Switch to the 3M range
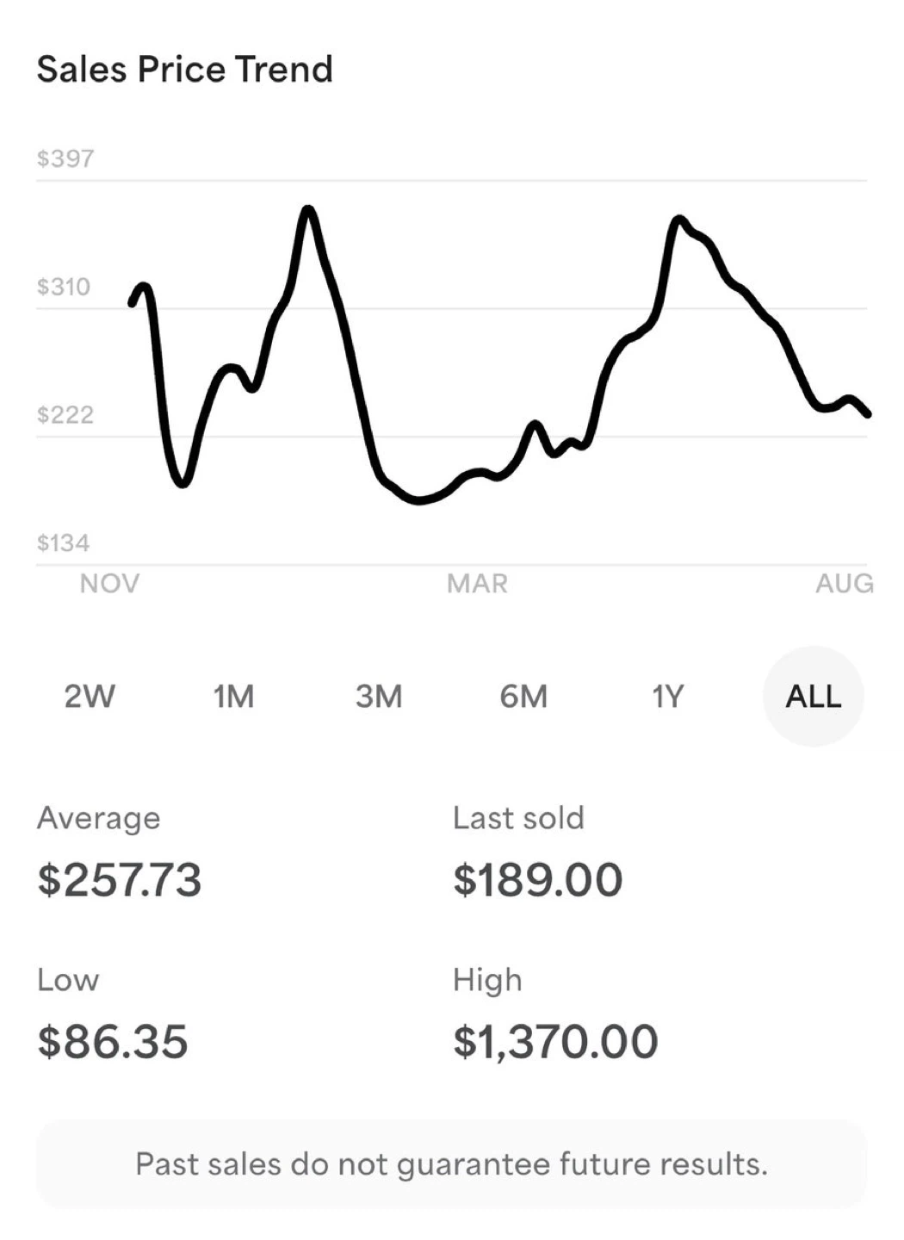The height and width of the screenshot is (1240, 904). [379, 696]
